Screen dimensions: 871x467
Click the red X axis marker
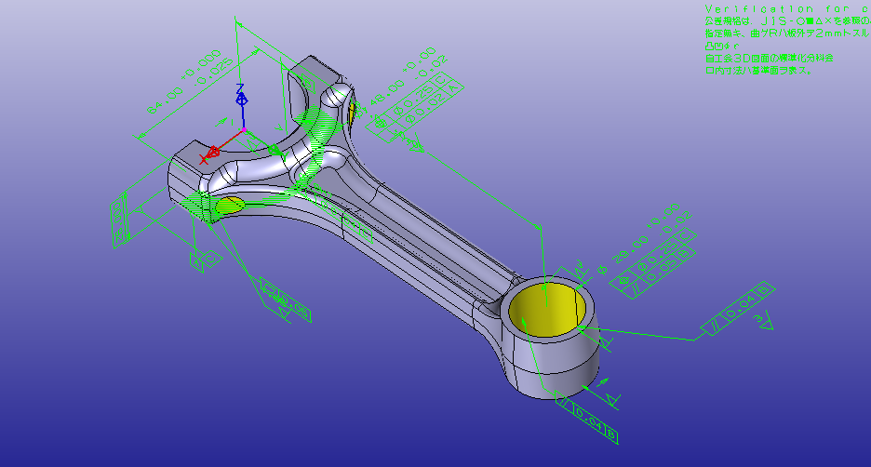206,157
